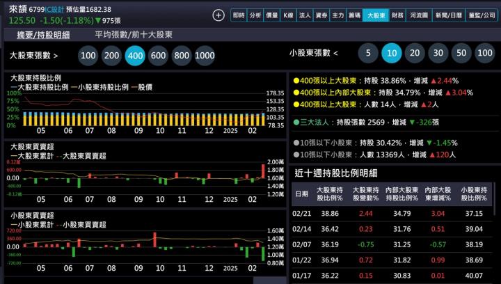Click the 內部大股東持股比例% column header
The height and width of the screenshot is (284, 501).
[x=401, y=194]
